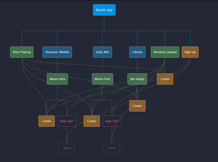This screenshot has height=162, width=218.
Task: Select the Library node
Action: point(137,52)
